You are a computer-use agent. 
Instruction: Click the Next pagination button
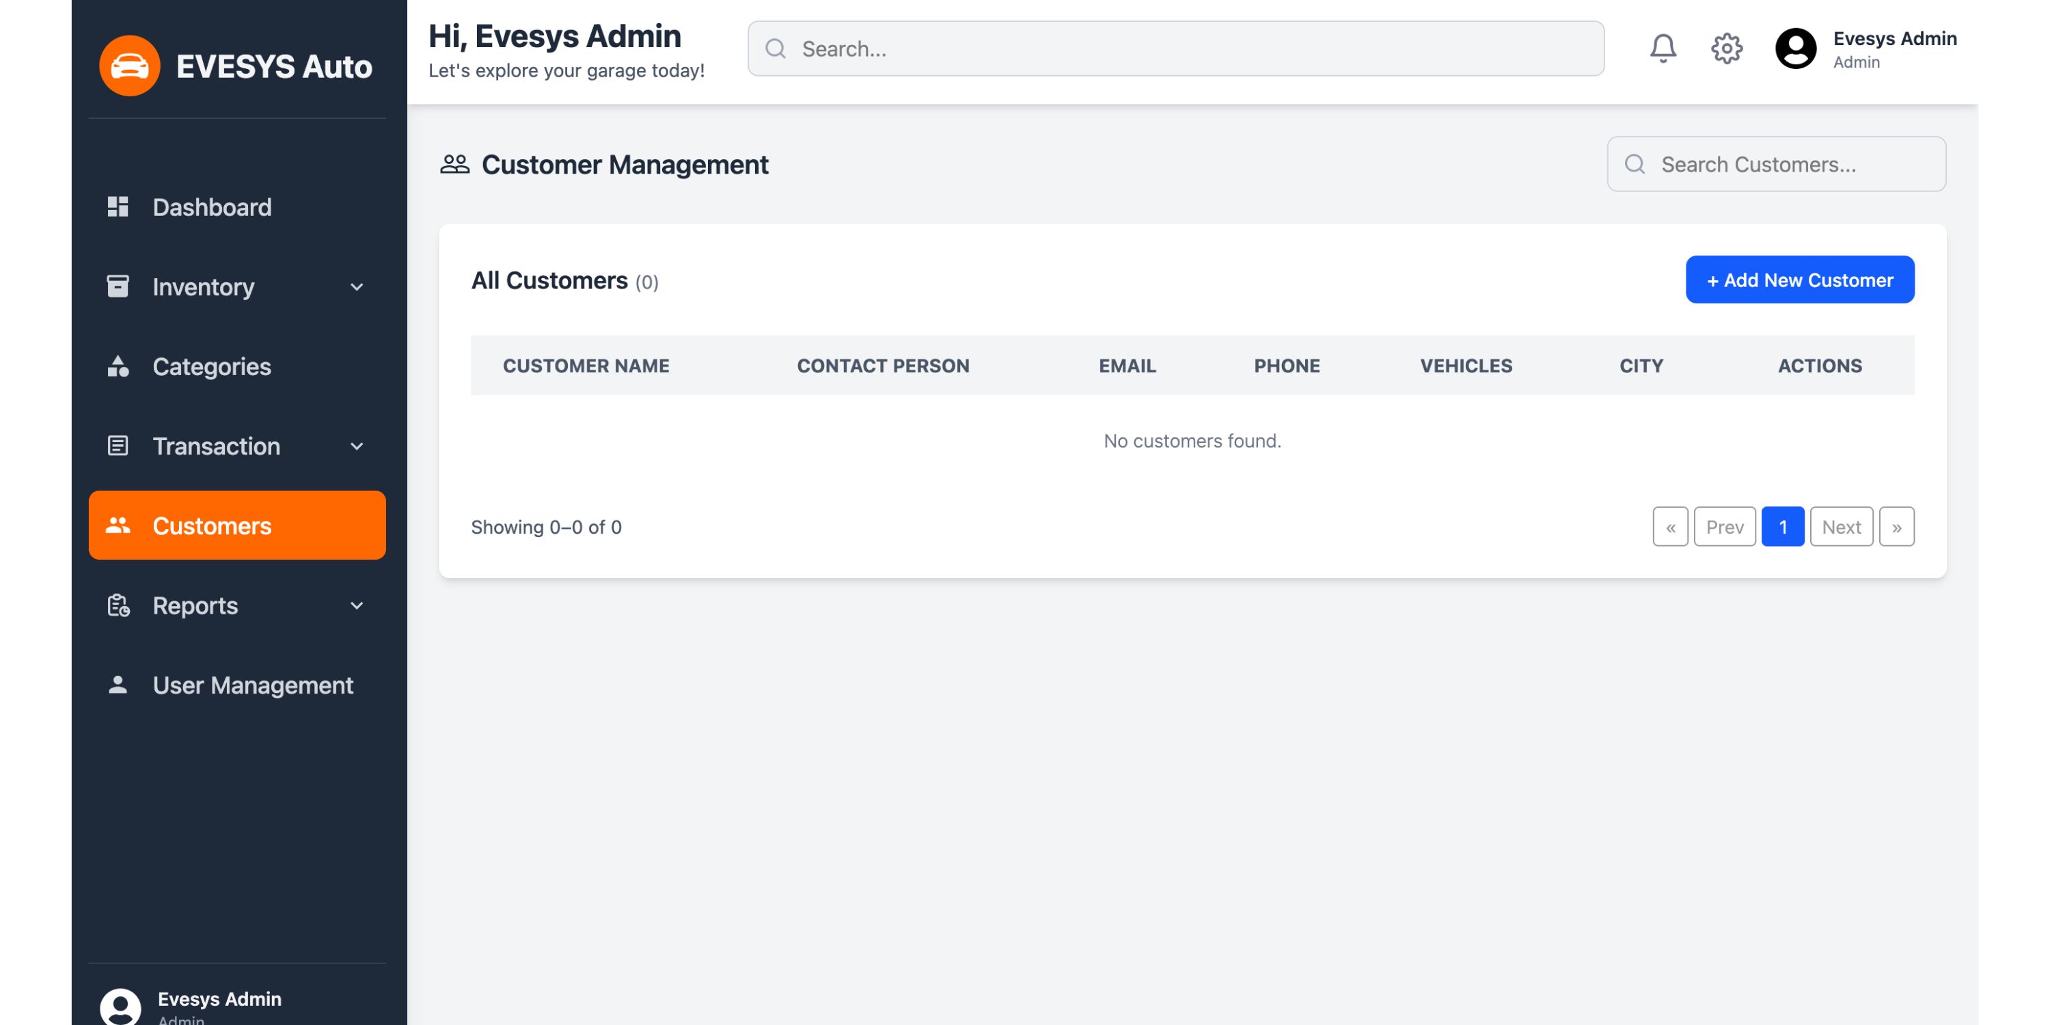click(x=1841, y=527)
